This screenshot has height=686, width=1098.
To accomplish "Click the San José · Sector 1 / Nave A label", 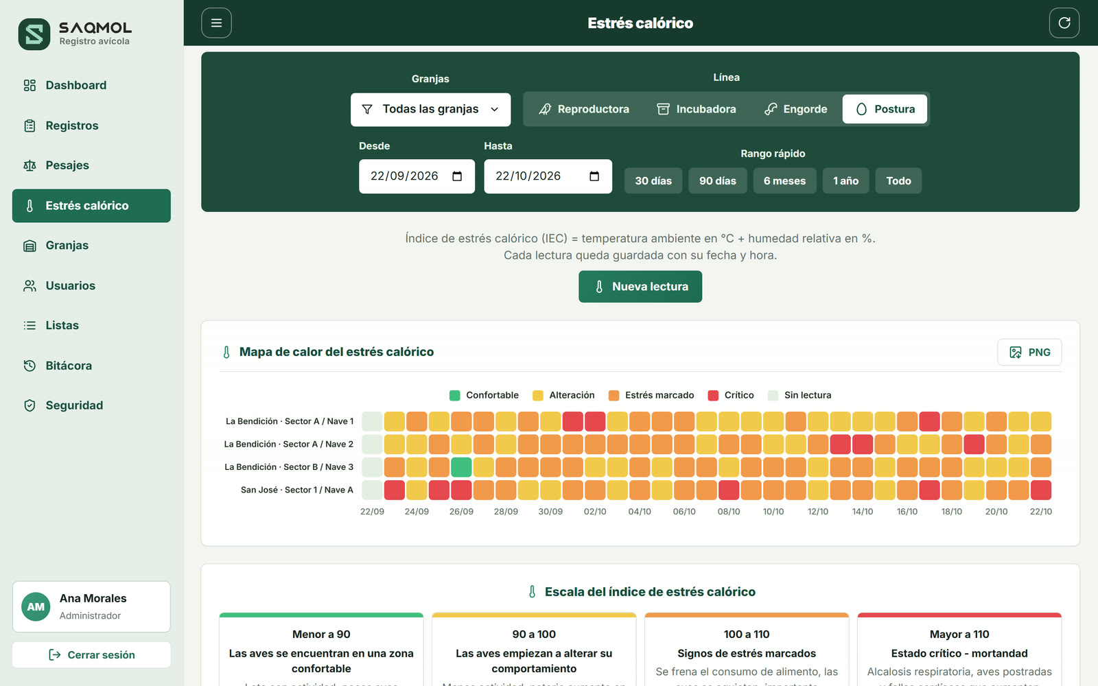I will click(x=297, y=490).
